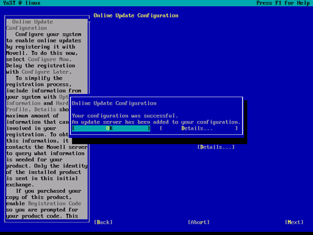Click 'To simplify the' help line
The image size is (313, 235).
point(39,78)
